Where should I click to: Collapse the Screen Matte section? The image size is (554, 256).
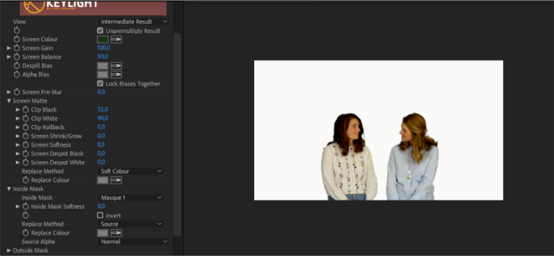[x=9, y=101]
